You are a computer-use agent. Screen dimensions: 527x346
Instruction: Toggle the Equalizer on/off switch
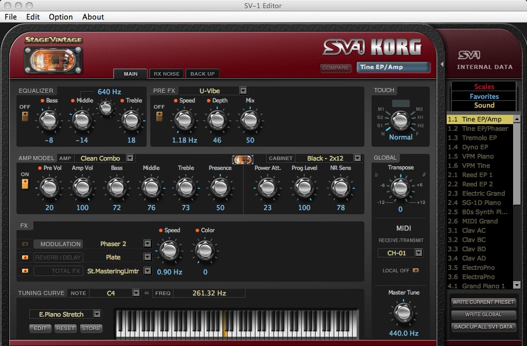(25, 116)
